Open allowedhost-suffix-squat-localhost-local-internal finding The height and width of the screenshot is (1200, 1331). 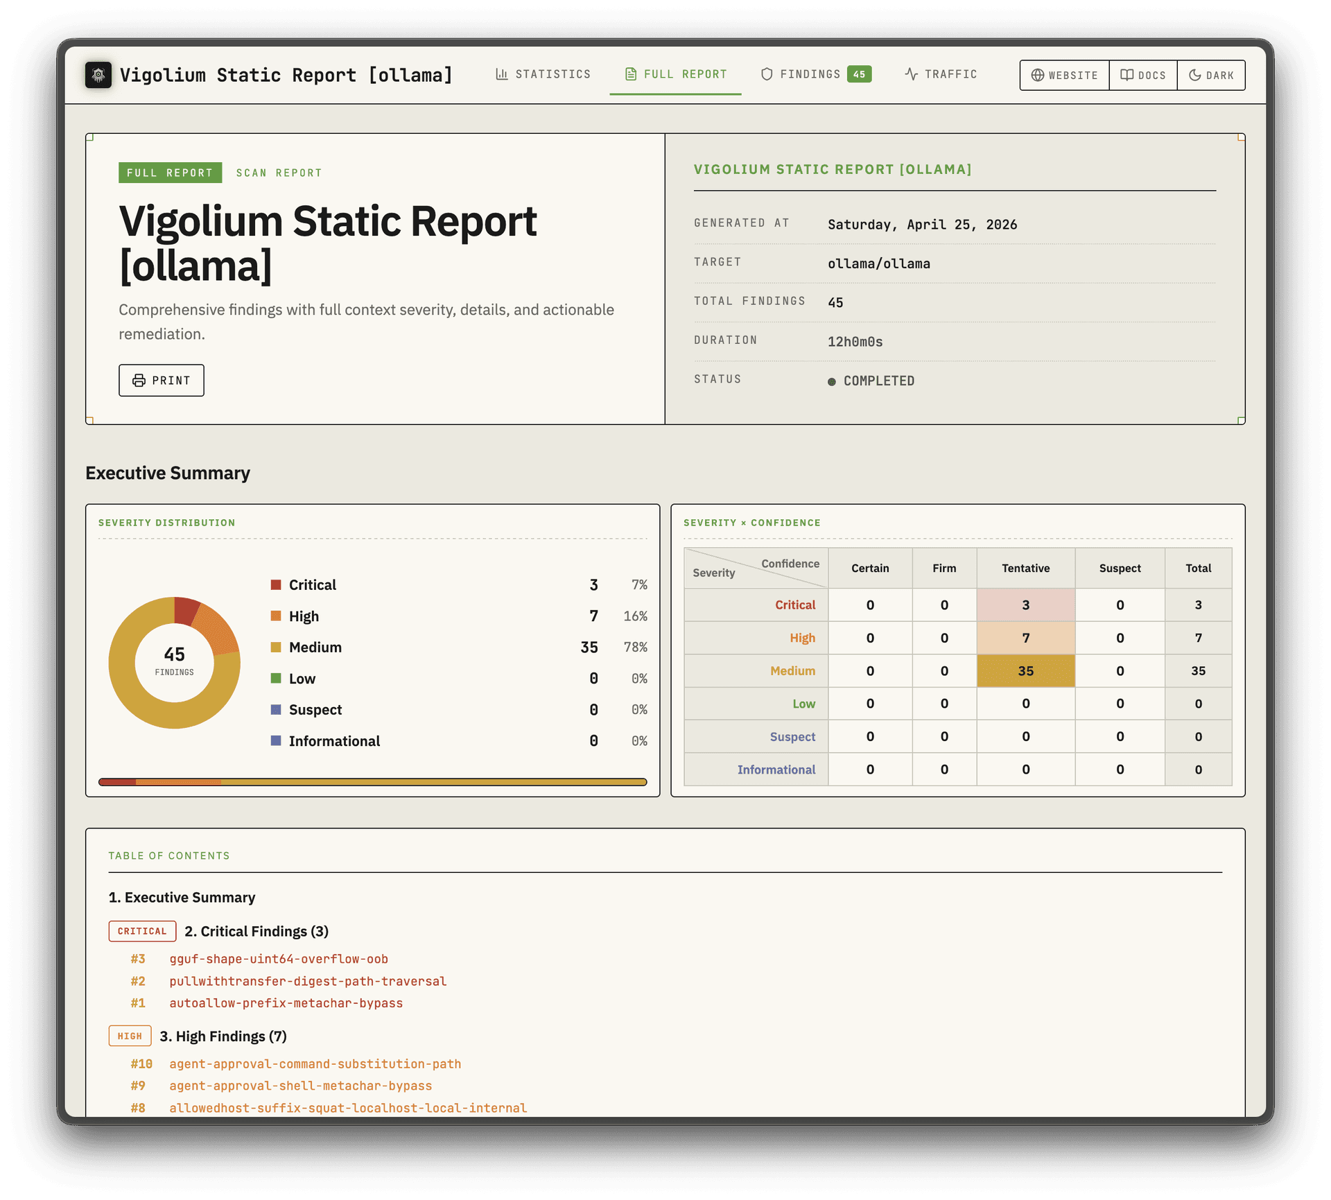point(348,1108)
